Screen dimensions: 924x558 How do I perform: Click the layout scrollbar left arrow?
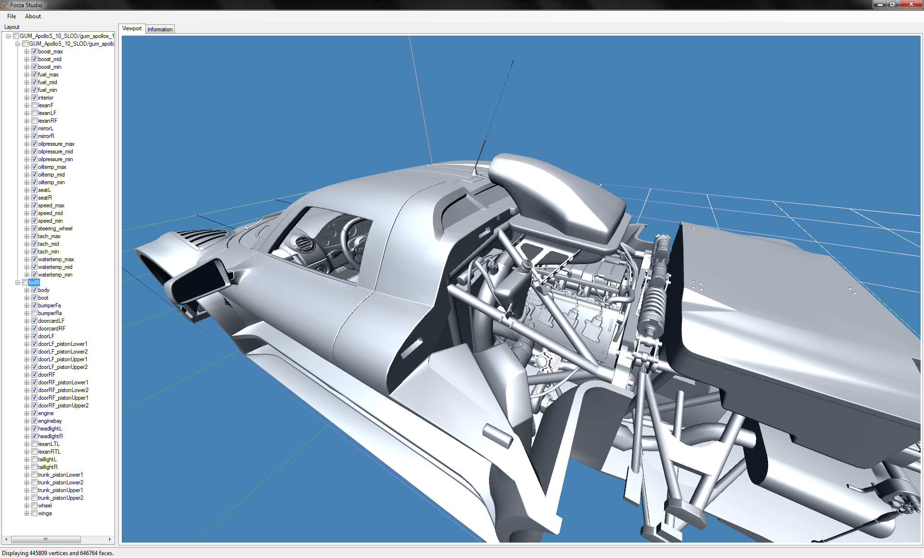[6, 540]
